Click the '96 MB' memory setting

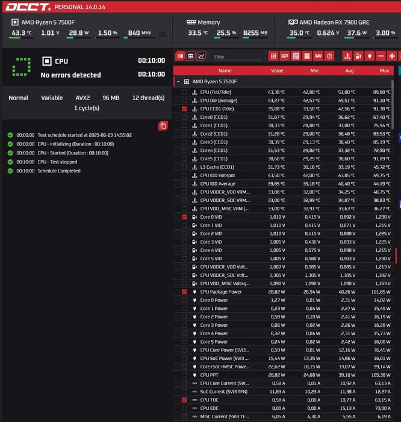pyautogui.click(x=111, y=98)
